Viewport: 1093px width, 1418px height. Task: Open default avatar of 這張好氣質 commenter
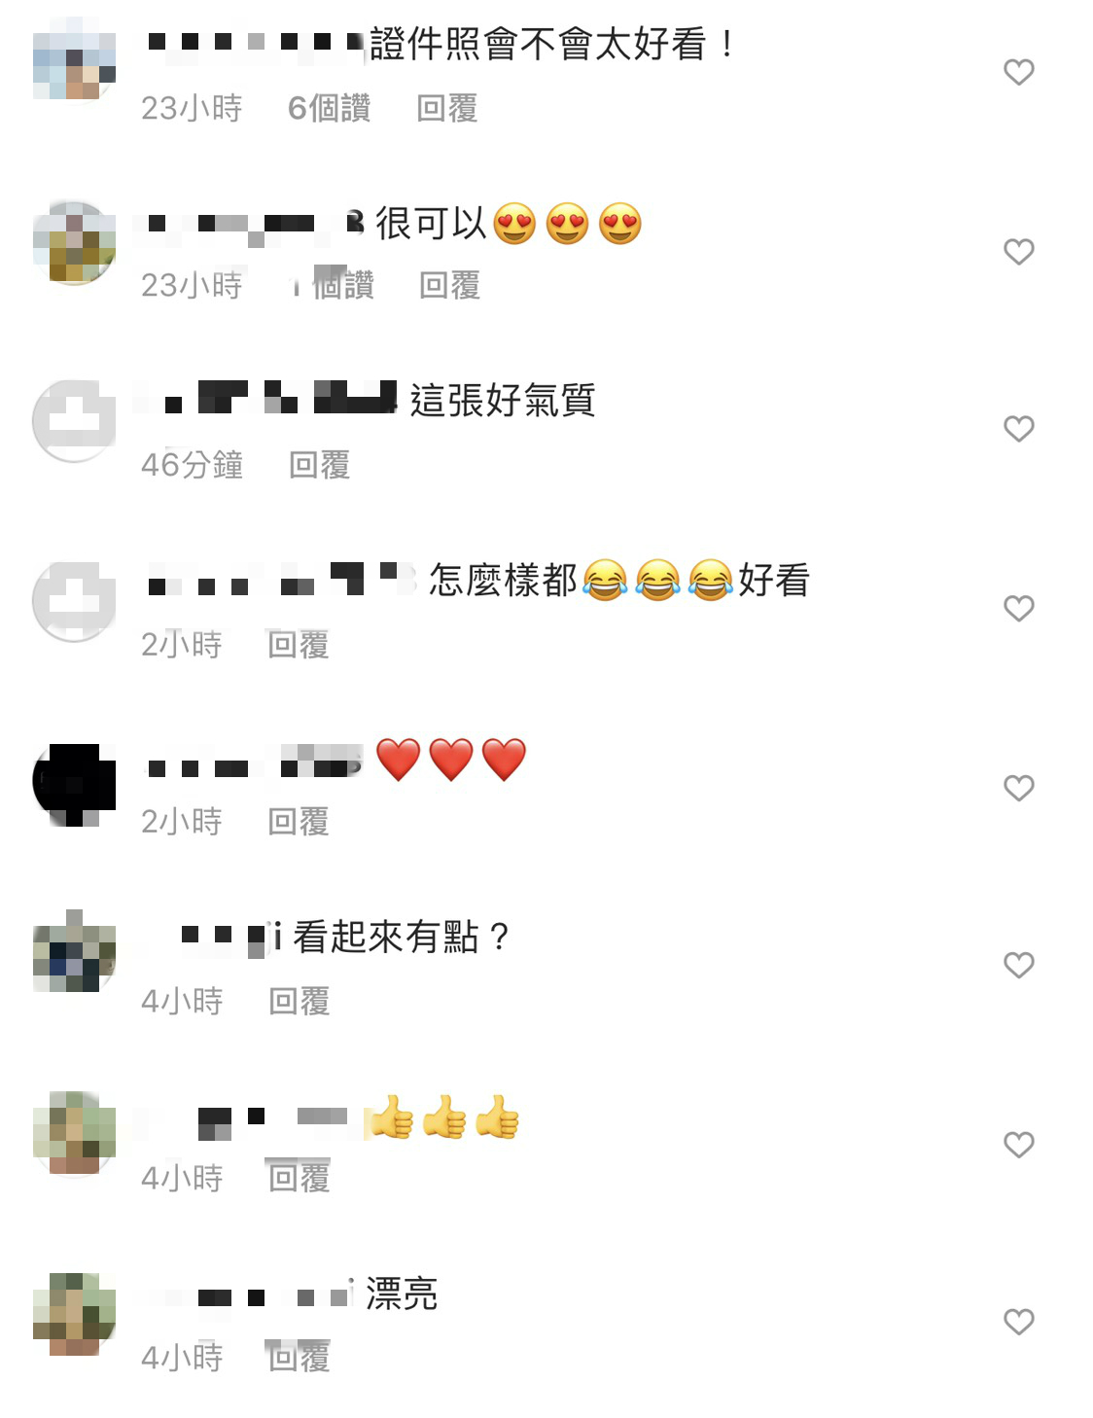coord(74,421)
